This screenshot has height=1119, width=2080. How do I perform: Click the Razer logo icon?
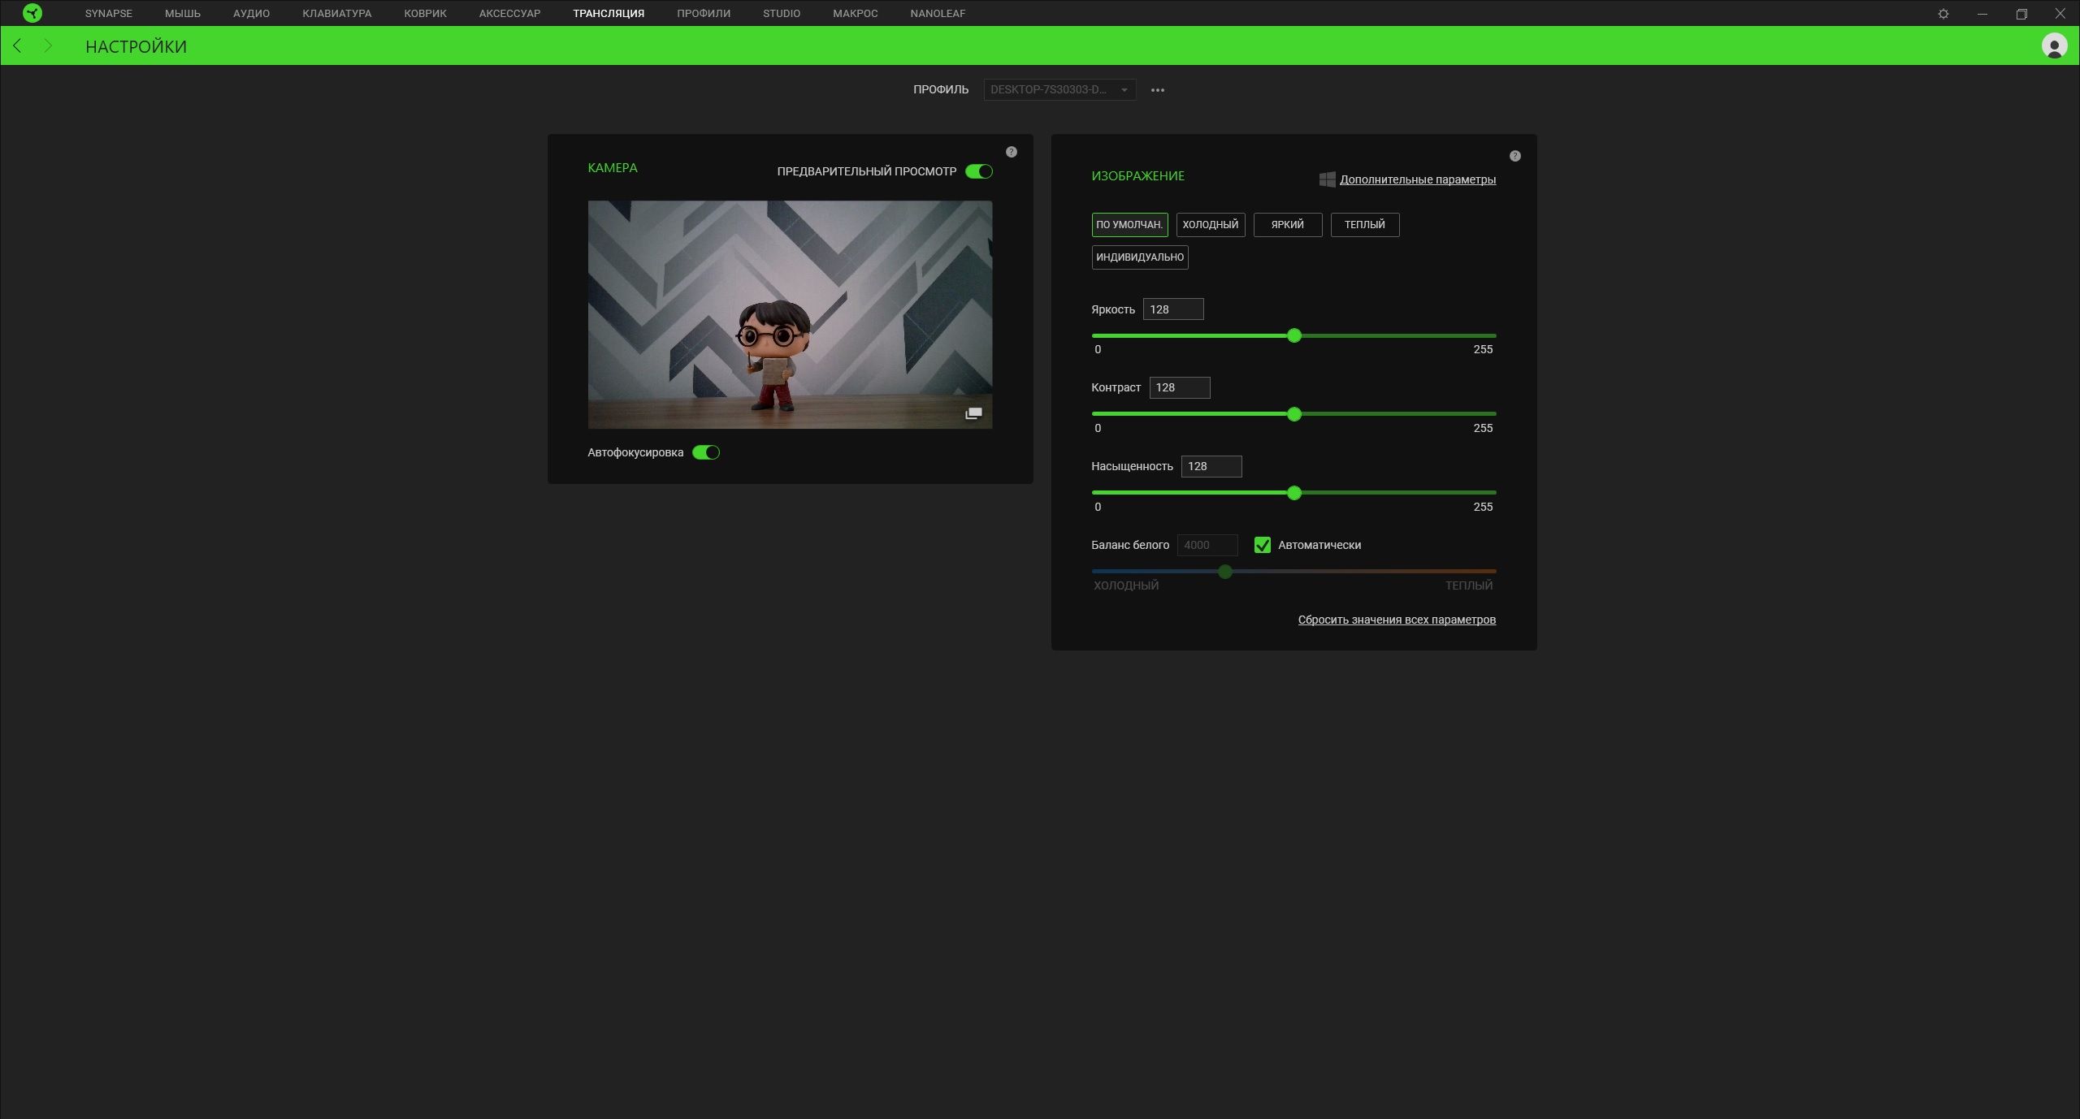pyautogui.click(x=32, y=13)
